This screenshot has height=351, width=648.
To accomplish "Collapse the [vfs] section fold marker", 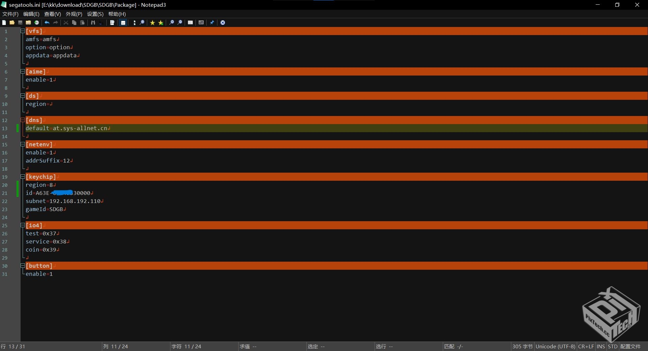I will click(x=23, y=31).
